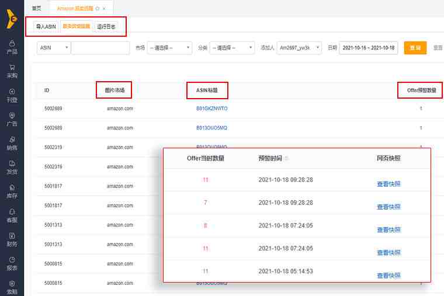Open the 导入ASIN sub-tab
The image size is (444, 296).
pos(46,27)
